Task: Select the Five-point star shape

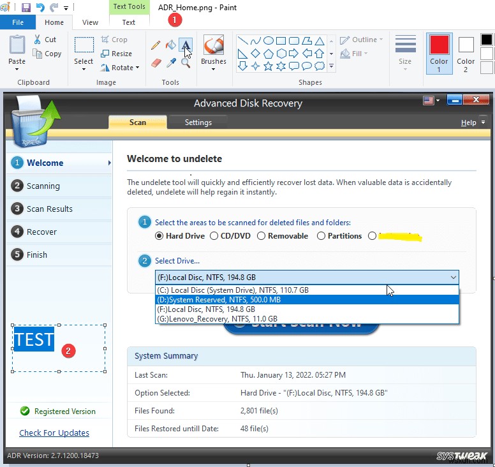Action: tap(268, 66)
